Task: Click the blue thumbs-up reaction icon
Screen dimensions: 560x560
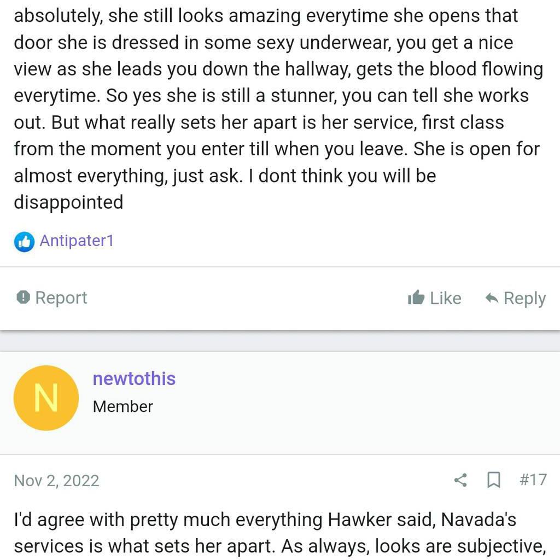Action: point(24,241)
